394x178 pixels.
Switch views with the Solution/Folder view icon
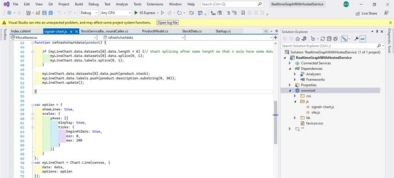[x=304, y=39]
